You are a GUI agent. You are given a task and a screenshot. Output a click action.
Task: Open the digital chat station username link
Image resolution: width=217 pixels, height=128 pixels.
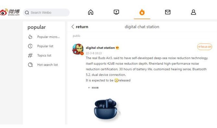(100, 48)
